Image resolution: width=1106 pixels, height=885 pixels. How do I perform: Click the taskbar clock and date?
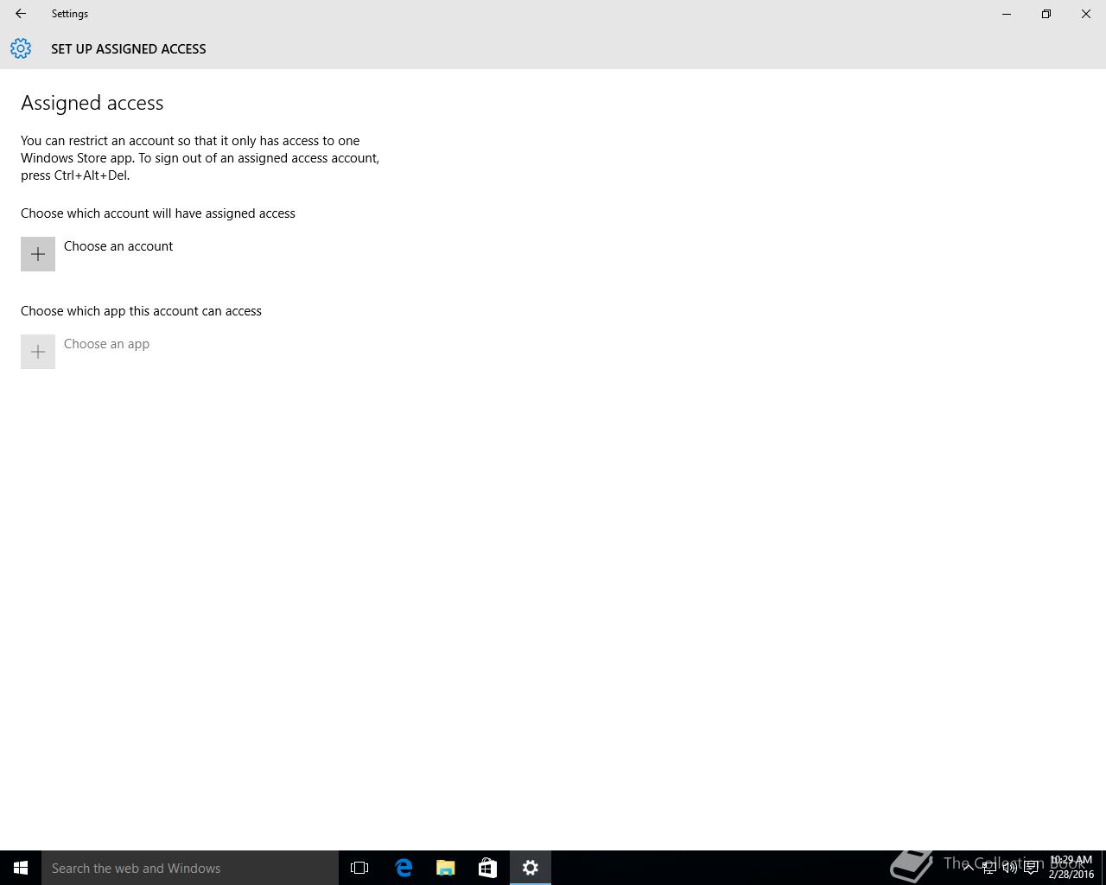(1071, 867)
